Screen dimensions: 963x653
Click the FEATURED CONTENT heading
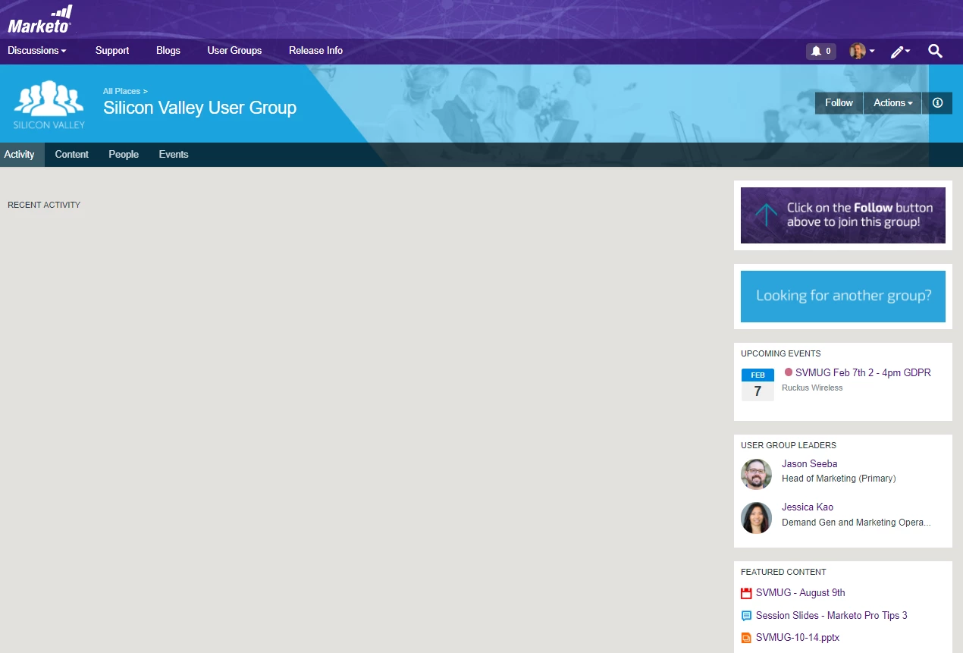[x=783, y=572]
